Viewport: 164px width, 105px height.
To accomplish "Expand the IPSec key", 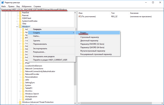I will (x=20, y=63).
